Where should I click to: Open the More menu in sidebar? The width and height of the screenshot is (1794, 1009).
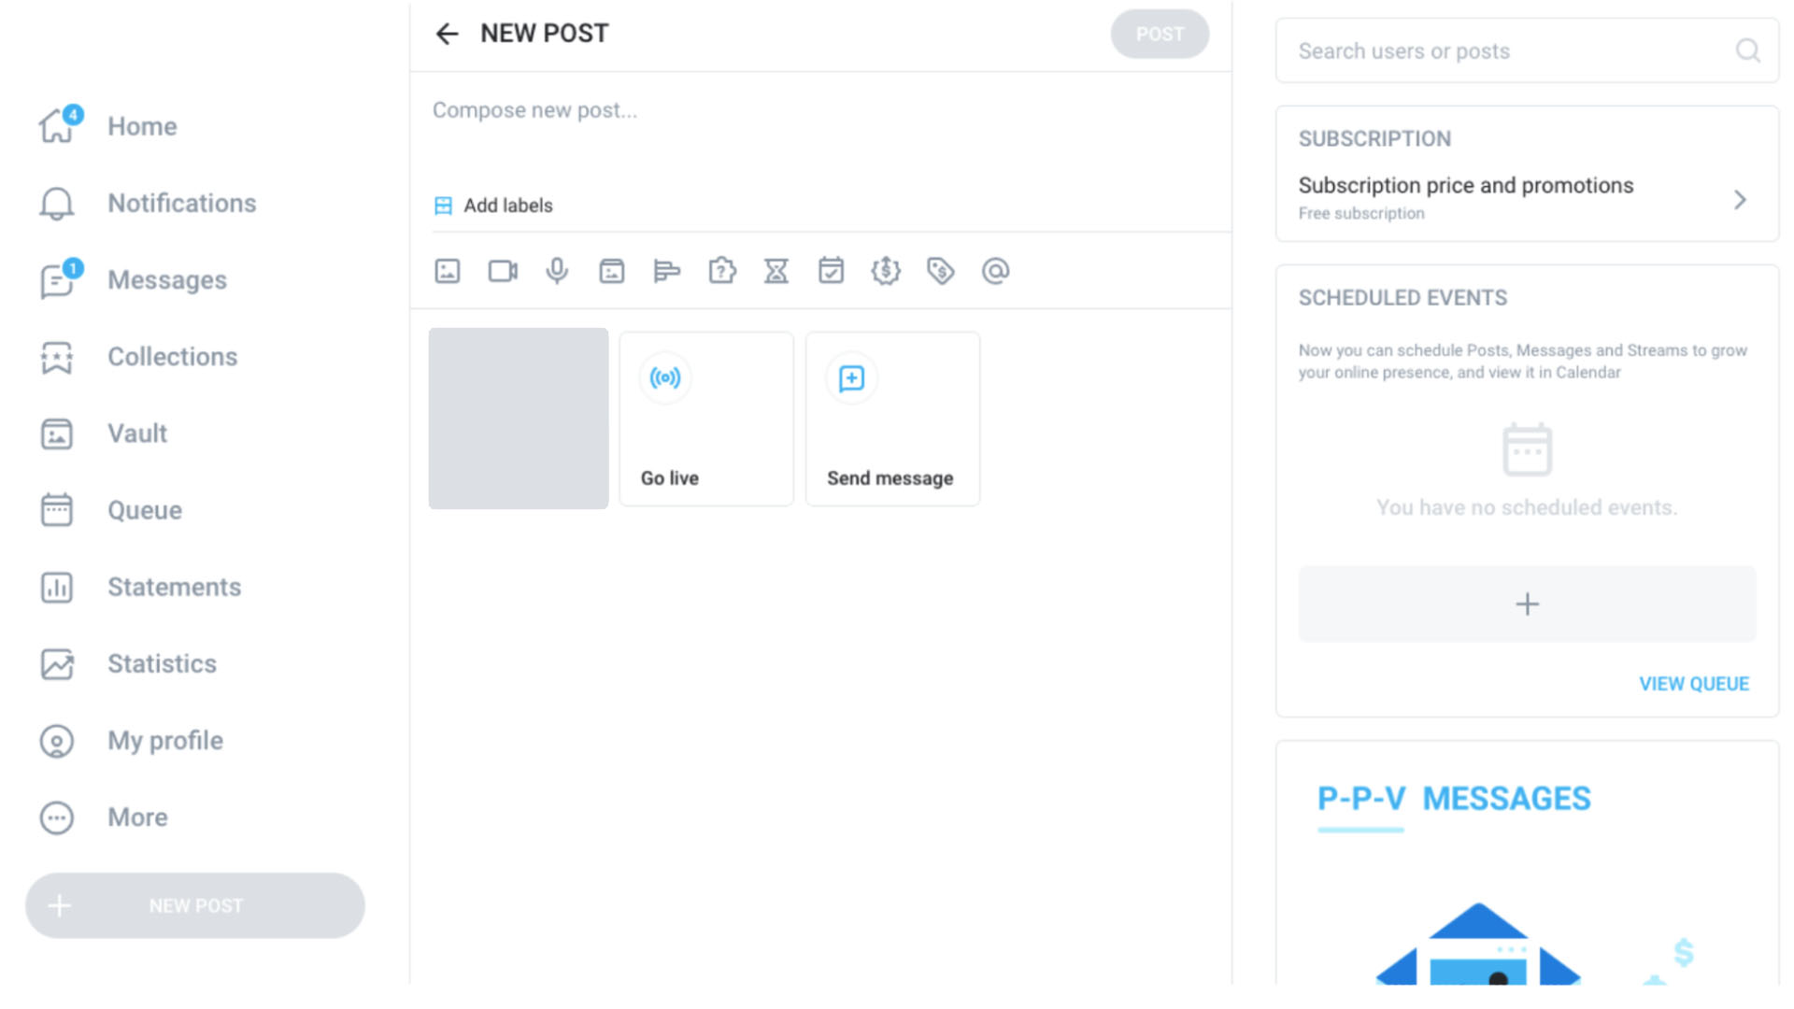pos(137,817)
